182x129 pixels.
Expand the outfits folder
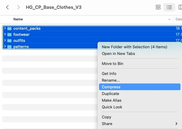tap(5, 40)
